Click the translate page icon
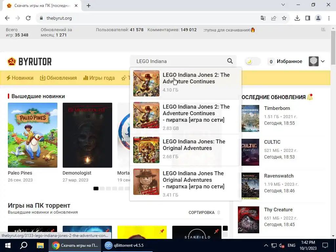Screen dimensions: 336x252 pos(263,18)
